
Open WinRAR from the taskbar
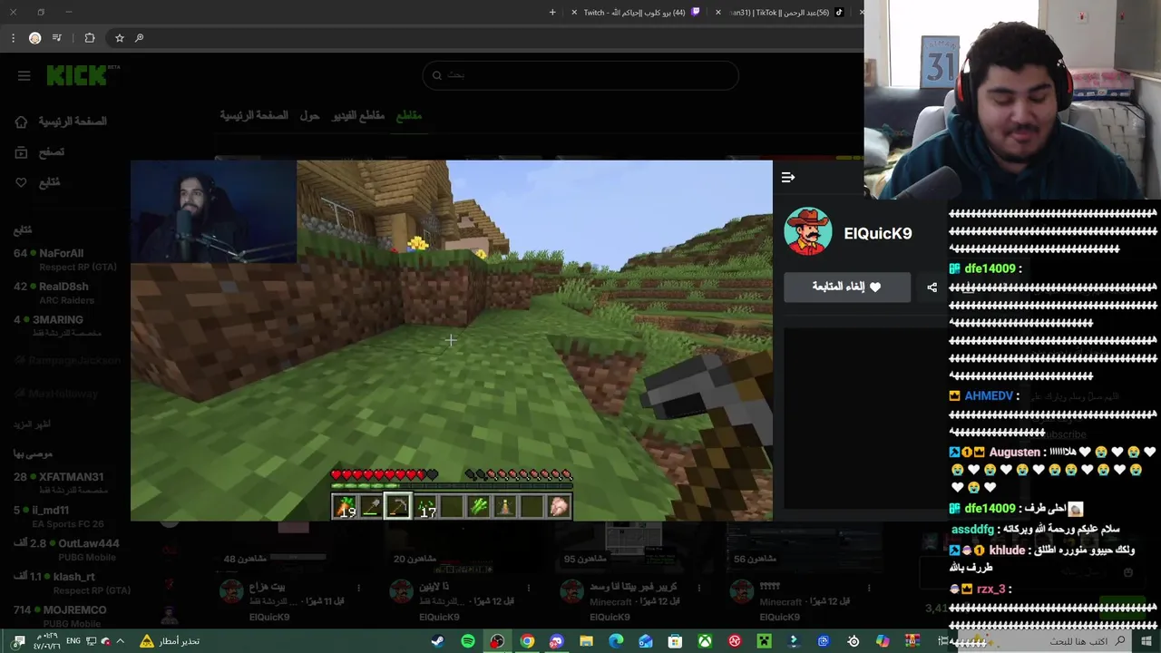(912, 641)
